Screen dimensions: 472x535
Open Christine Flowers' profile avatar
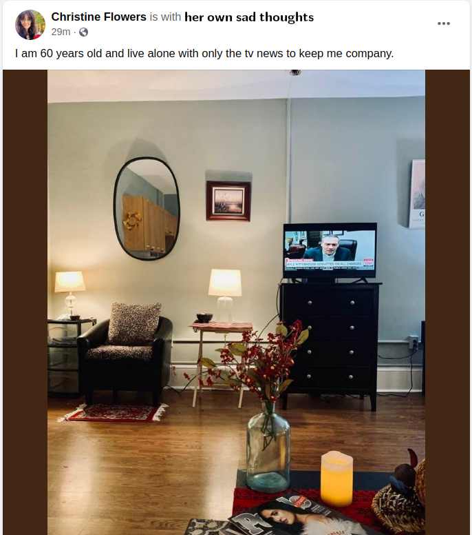30,25
